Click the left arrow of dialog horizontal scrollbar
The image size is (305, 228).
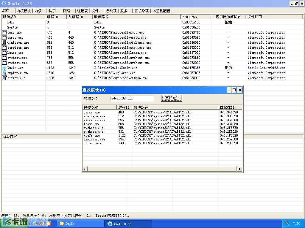point(85,169)
